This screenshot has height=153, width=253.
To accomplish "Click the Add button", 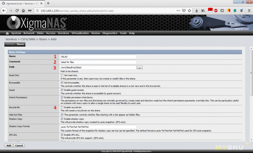I will (9, 146).
